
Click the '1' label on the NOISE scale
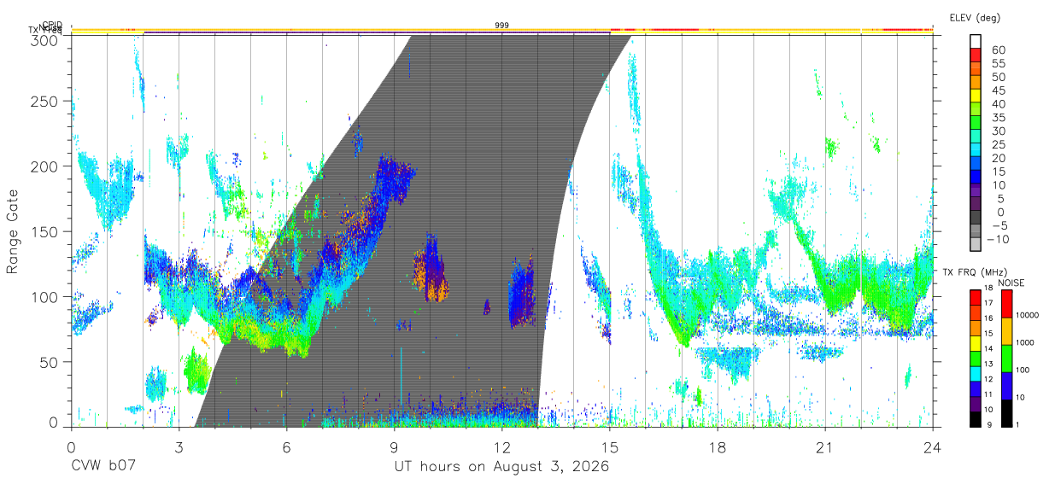tap(1017, 424)
